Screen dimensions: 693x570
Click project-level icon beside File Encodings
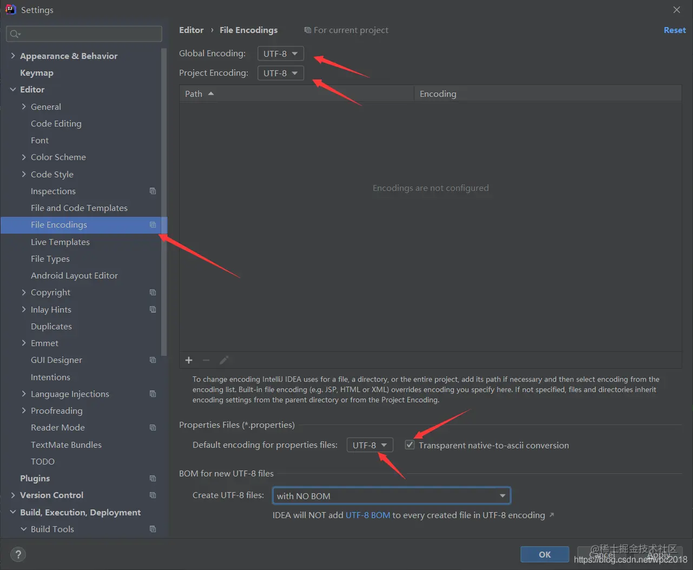click(153, 224)
